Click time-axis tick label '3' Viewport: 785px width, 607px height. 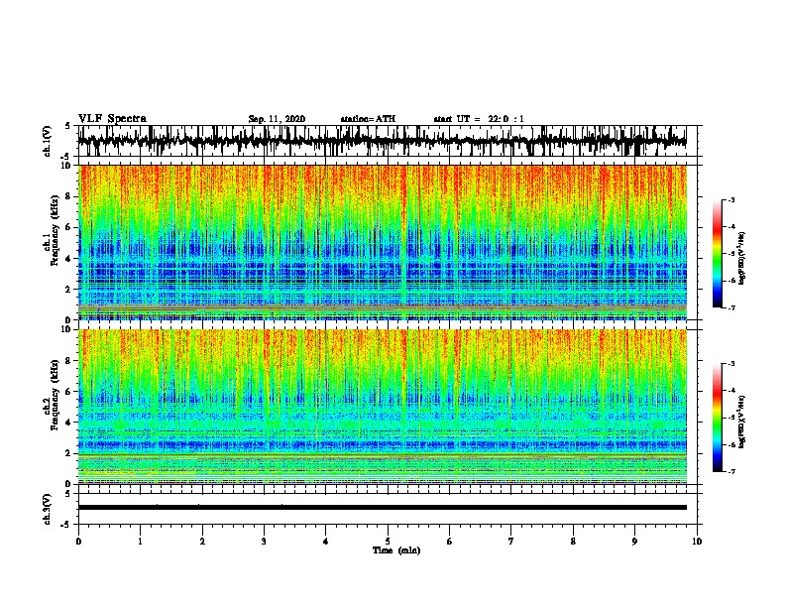[264, 542]
